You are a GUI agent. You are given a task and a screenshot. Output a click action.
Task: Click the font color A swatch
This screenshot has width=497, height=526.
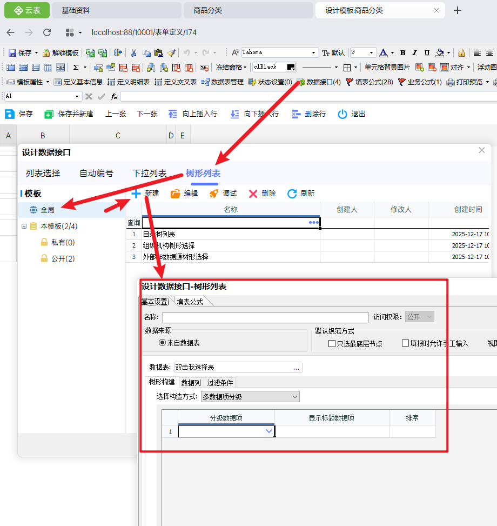tap(384, 52)
